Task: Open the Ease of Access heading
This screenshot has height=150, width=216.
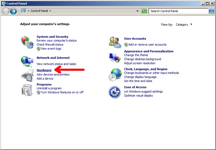Action: pyautogui.click(x=135, y=87)
